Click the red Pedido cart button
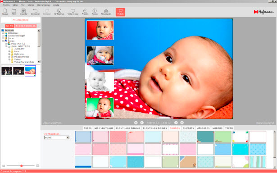Viewport: 277px width, 173px height. 120,12
